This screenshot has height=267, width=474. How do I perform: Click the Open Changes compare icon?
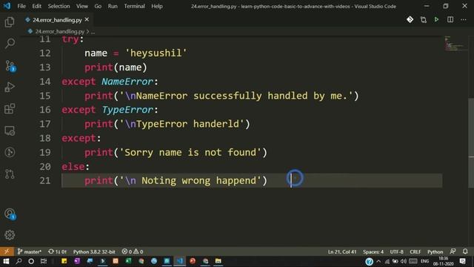click(x=423, y=20)
